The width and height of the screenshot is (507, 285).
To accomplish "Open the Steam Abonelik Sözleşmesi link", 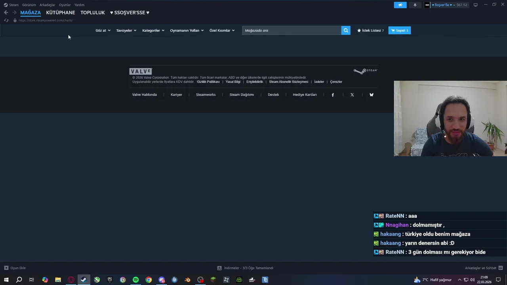I will coord(289,82).
